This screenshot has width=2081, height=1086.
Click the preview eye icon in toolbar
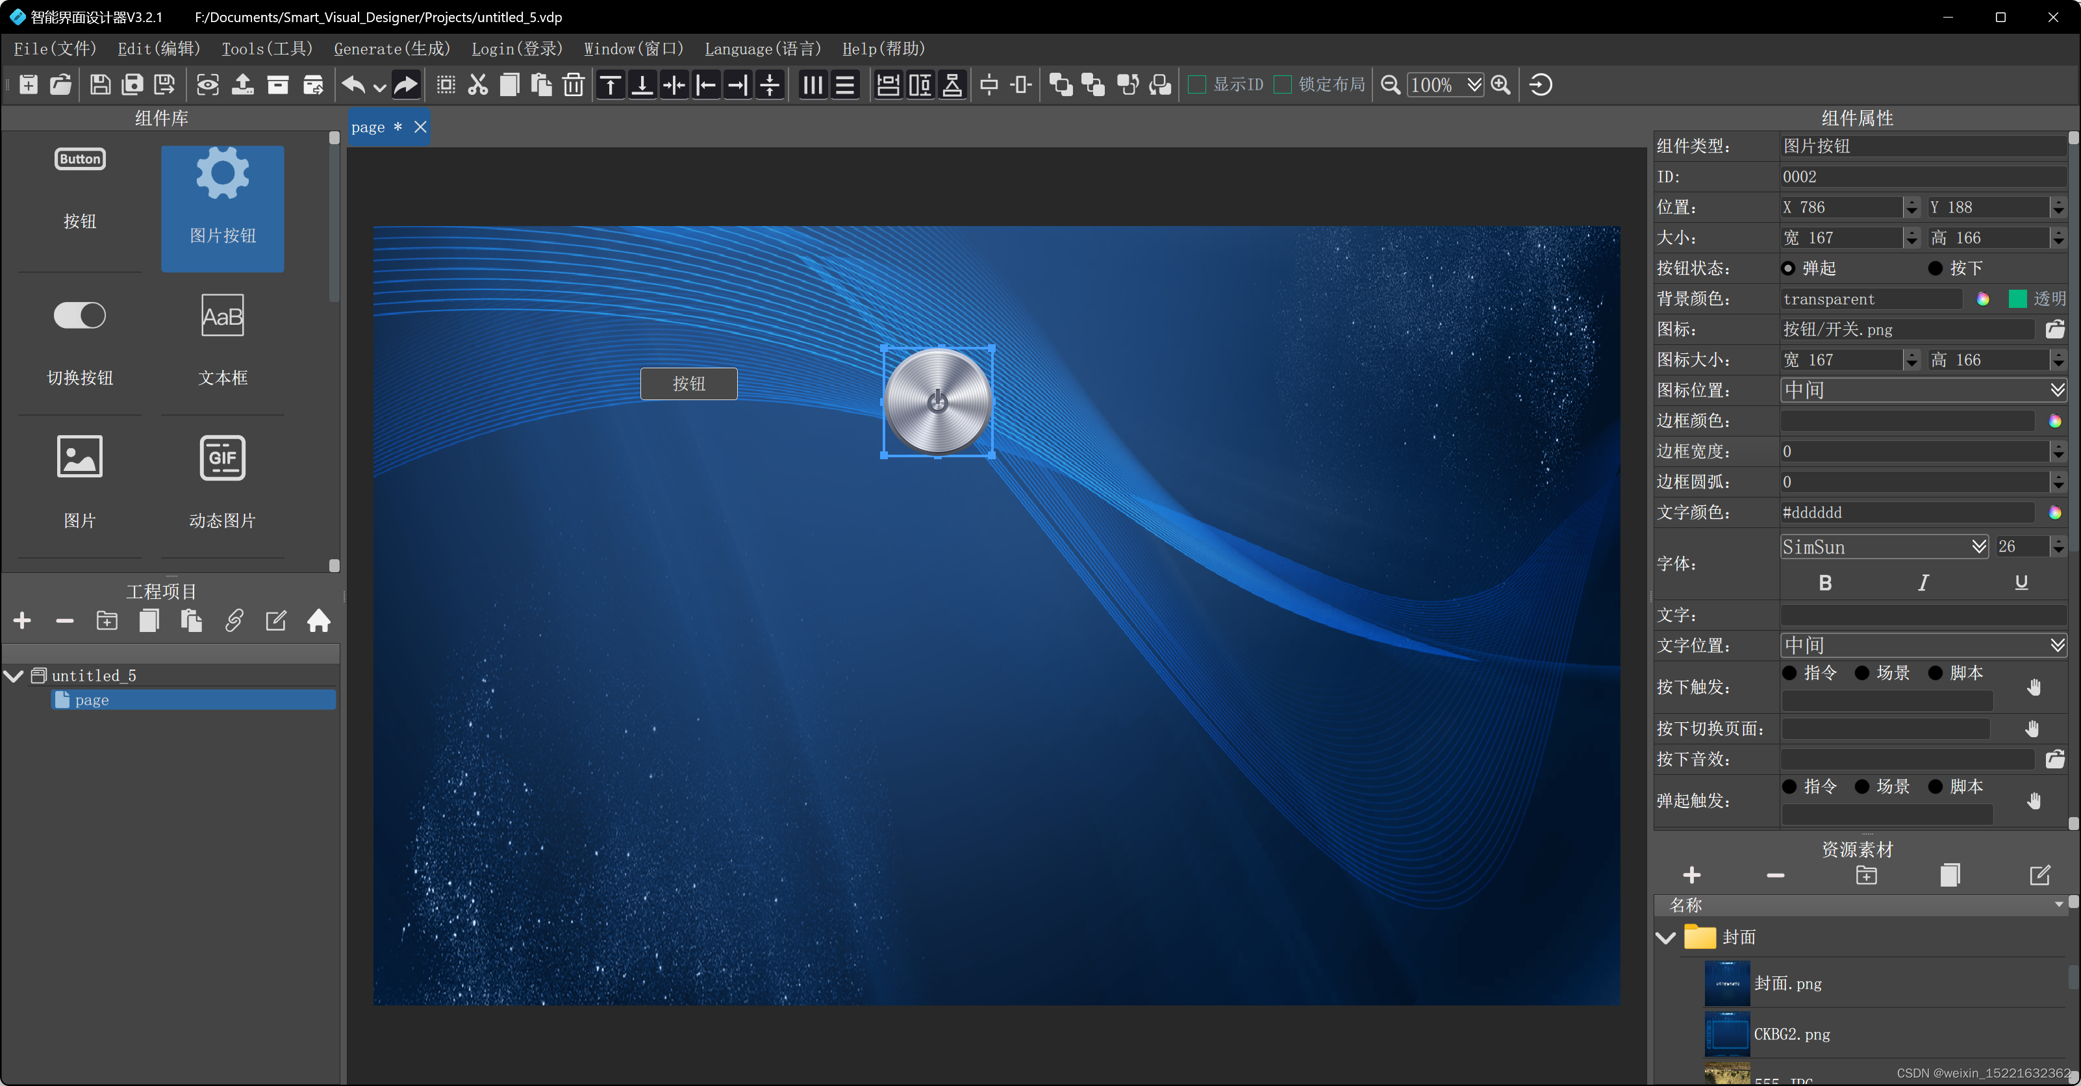(x=208, y=85)
